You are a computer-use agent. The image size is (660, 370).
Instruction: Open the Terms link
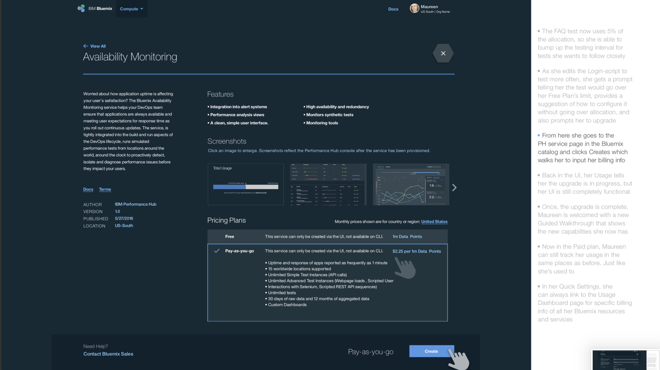105,189
